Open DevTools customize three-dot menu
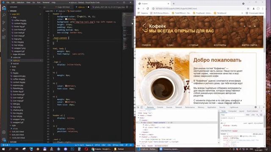This screenshot has height=152, width=271. (260, 107)
